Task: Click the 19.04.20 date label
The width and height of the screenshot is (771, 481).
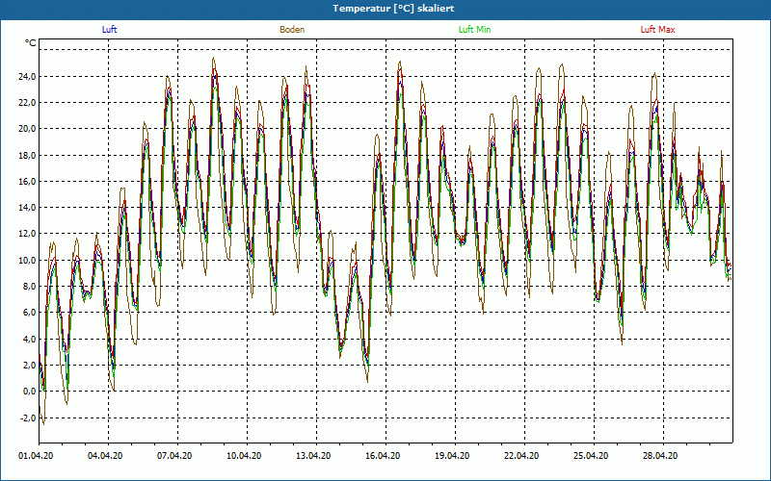Action: (452, 456)
